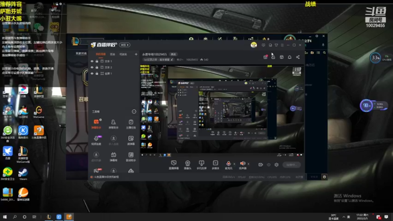Click the search icon in League client
393x221 pixels.
[324, 53]
